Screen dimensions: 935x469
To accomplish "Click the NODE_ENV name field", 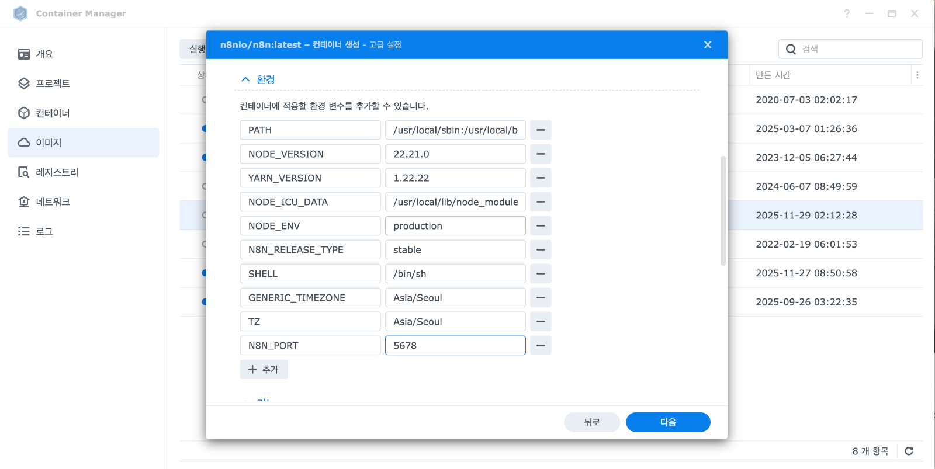I will pos(310,226).
